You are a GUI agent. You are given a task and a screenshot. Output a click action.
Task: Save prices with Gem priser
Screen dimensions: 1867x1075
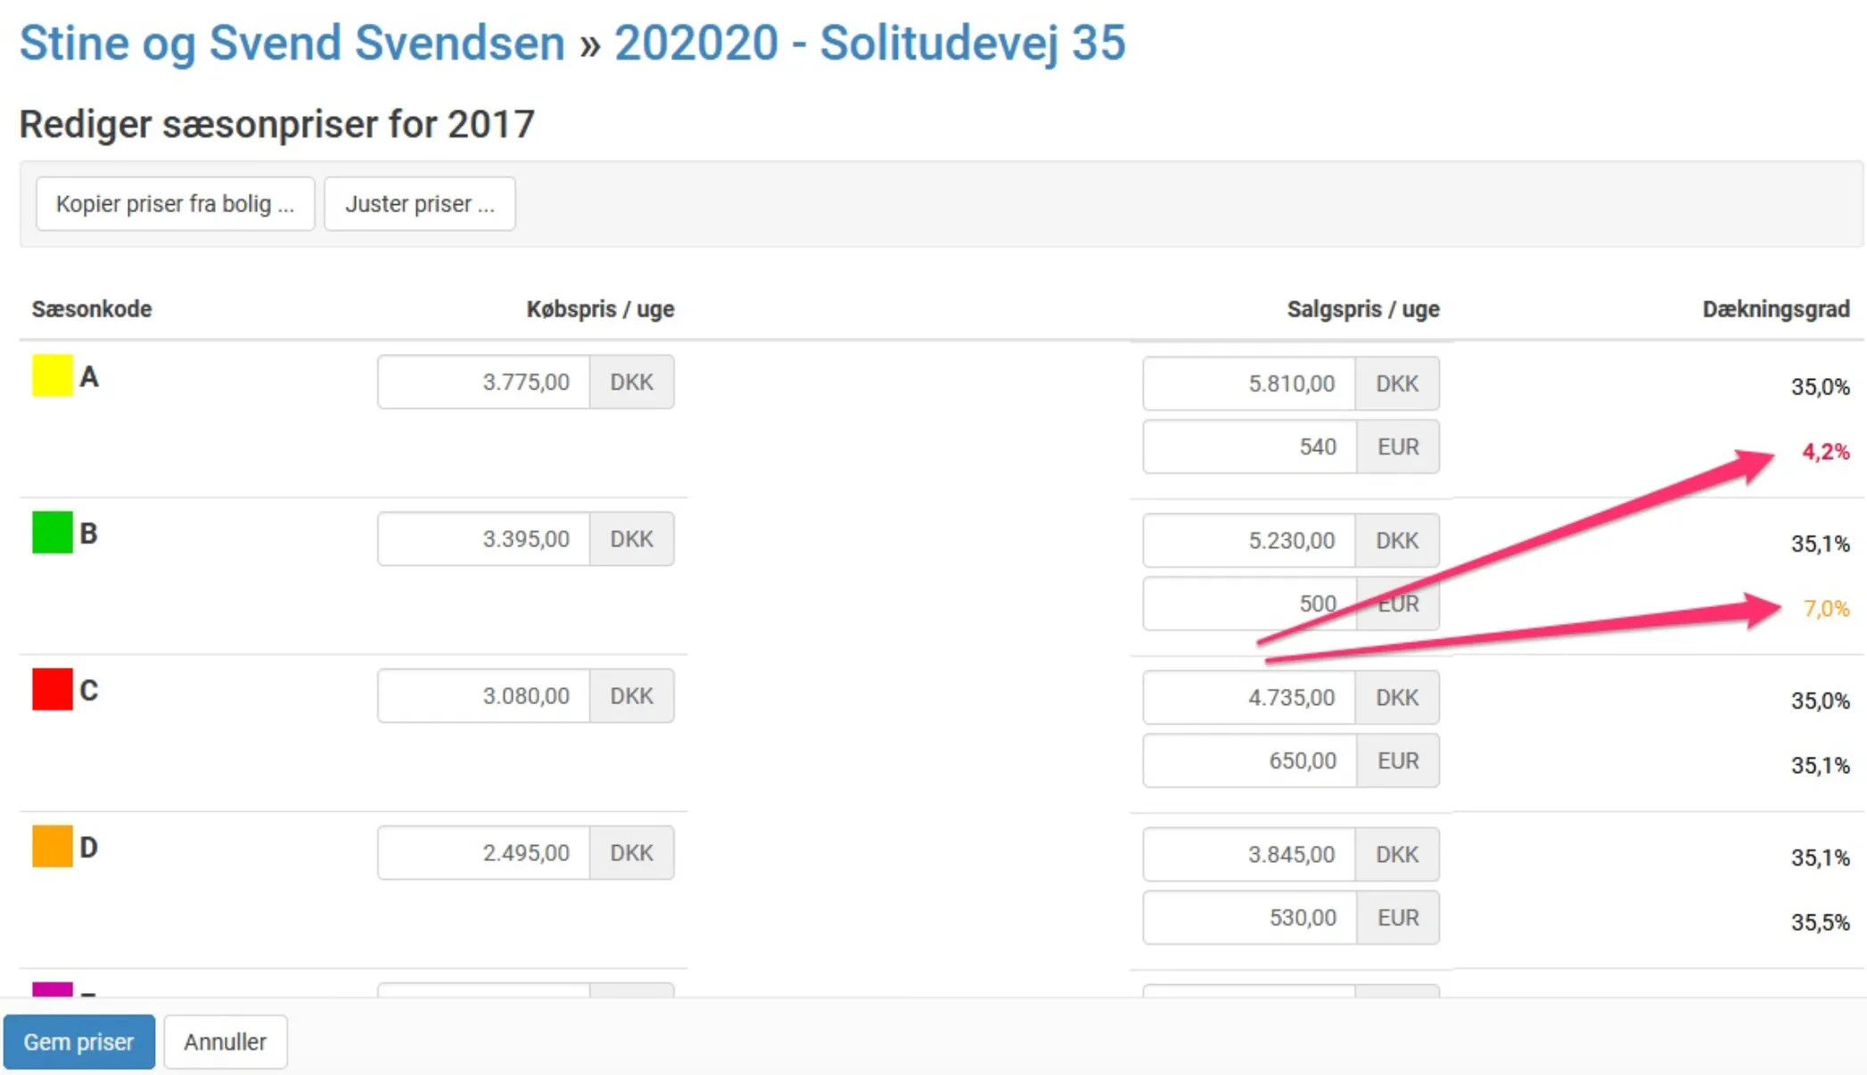78,1041
